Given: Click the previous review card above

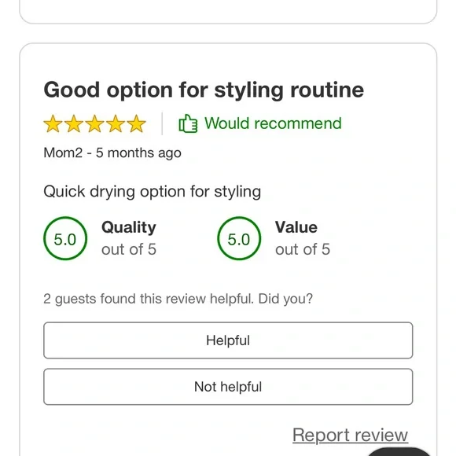Looking at the screenshot, I should point(228,12).
